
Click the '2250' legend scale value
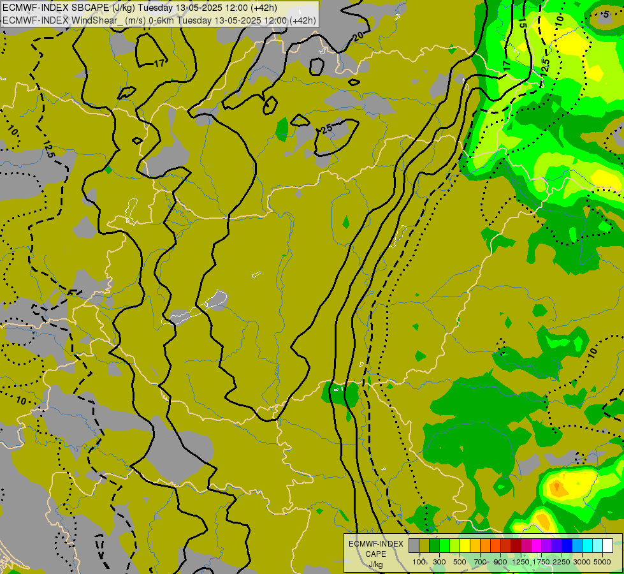point(561,562)
